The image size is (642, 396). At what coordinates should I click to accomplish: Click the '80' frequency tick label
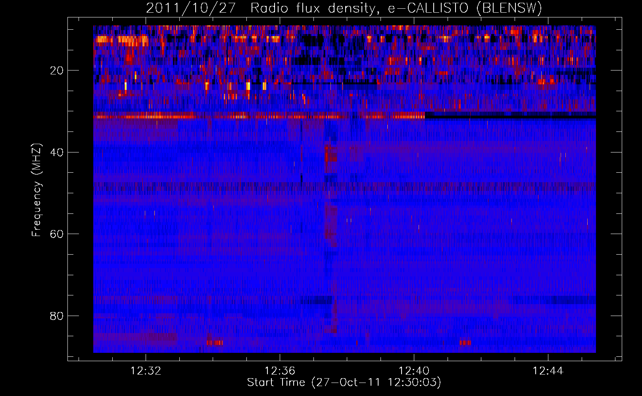click(57, 316)
